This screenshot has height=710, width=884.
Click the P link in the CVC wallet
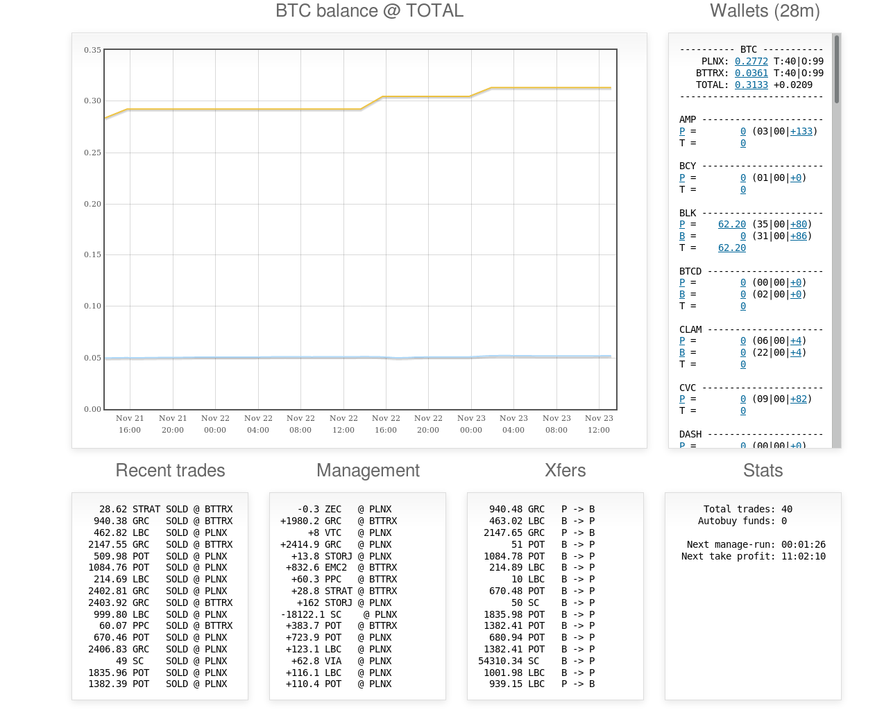[x=682, y=399]
